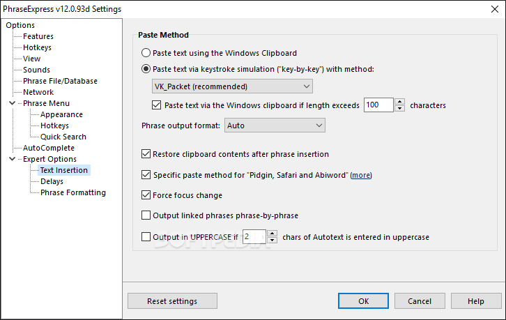Click the Reset settings button
Screen dimensions: 506x320
tap(172, 301)
